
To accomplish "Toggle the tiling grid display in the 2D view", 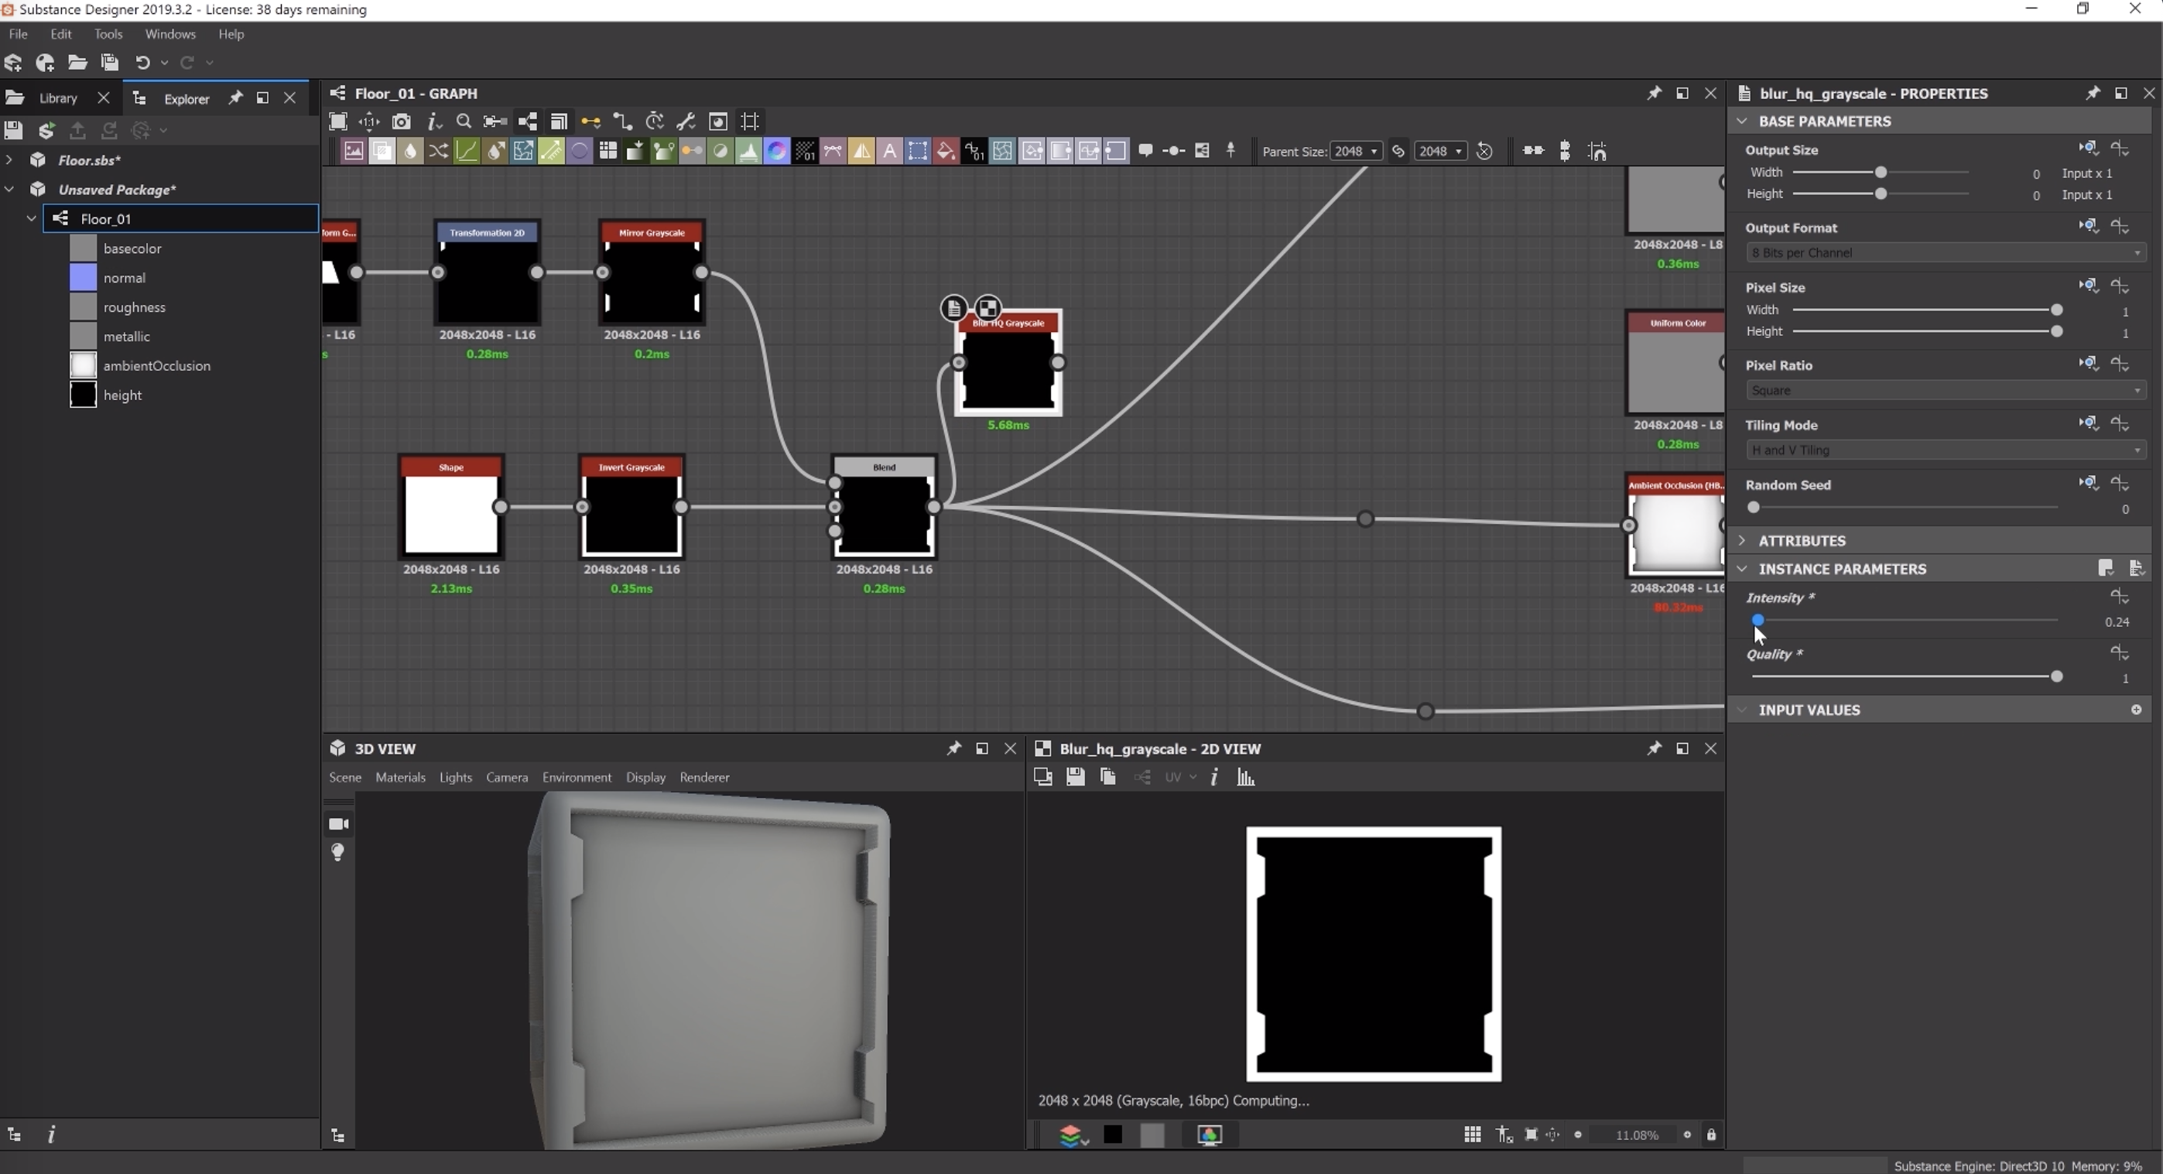I will pos(1472,1135).
